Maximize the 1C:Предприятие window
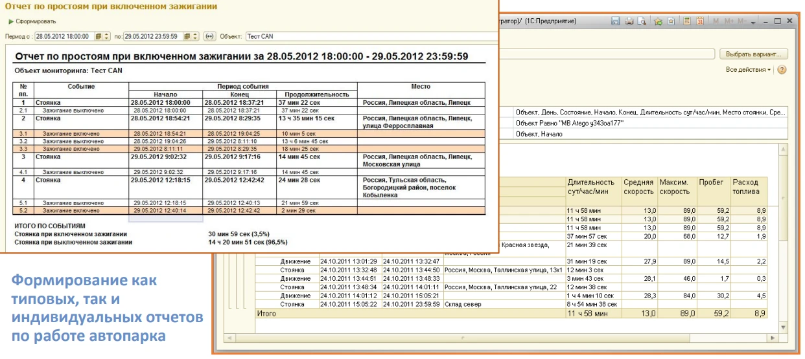Screen dimensions: 805x359 click(777, 22)
